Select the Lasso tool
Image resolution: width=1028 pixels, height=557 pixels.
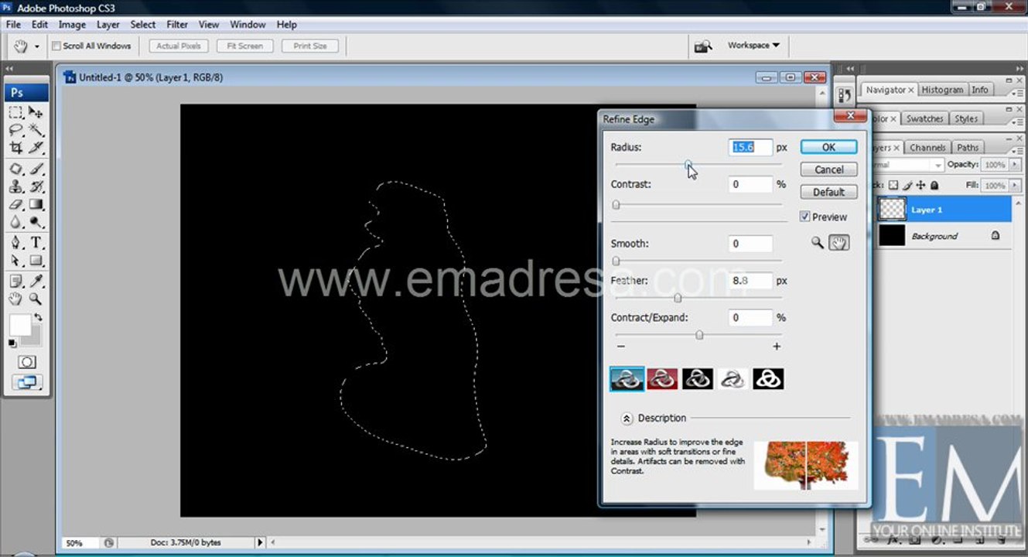[x=16, y=130]
